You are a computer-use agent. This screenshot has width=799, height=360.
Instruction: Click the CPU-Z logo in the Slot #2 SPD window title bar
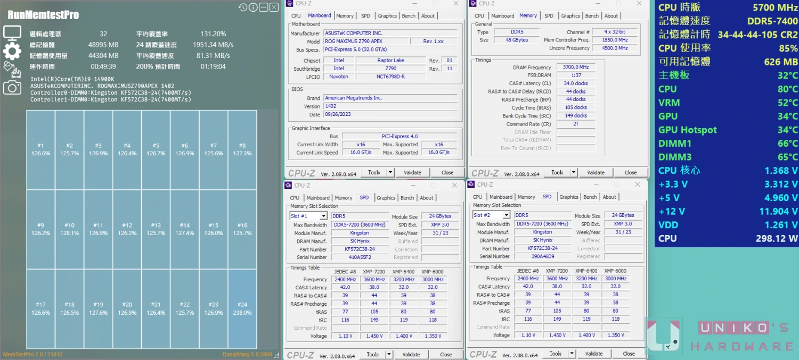click(471, 185)
